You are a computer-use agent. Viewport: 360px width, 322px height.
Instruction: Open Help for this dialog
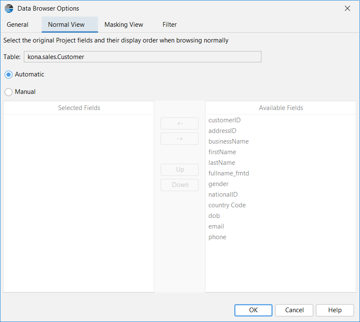pyautogui.click(x=335, y=310)
